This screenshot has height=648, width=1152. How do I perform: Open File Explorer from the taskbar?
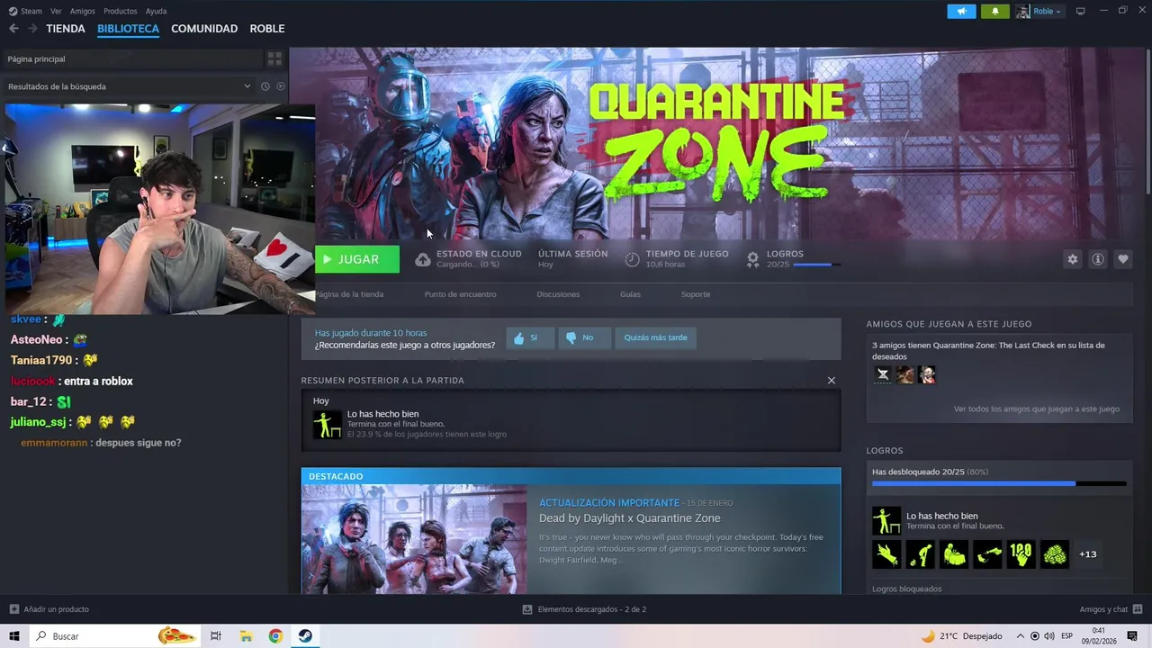click(246, 636)
